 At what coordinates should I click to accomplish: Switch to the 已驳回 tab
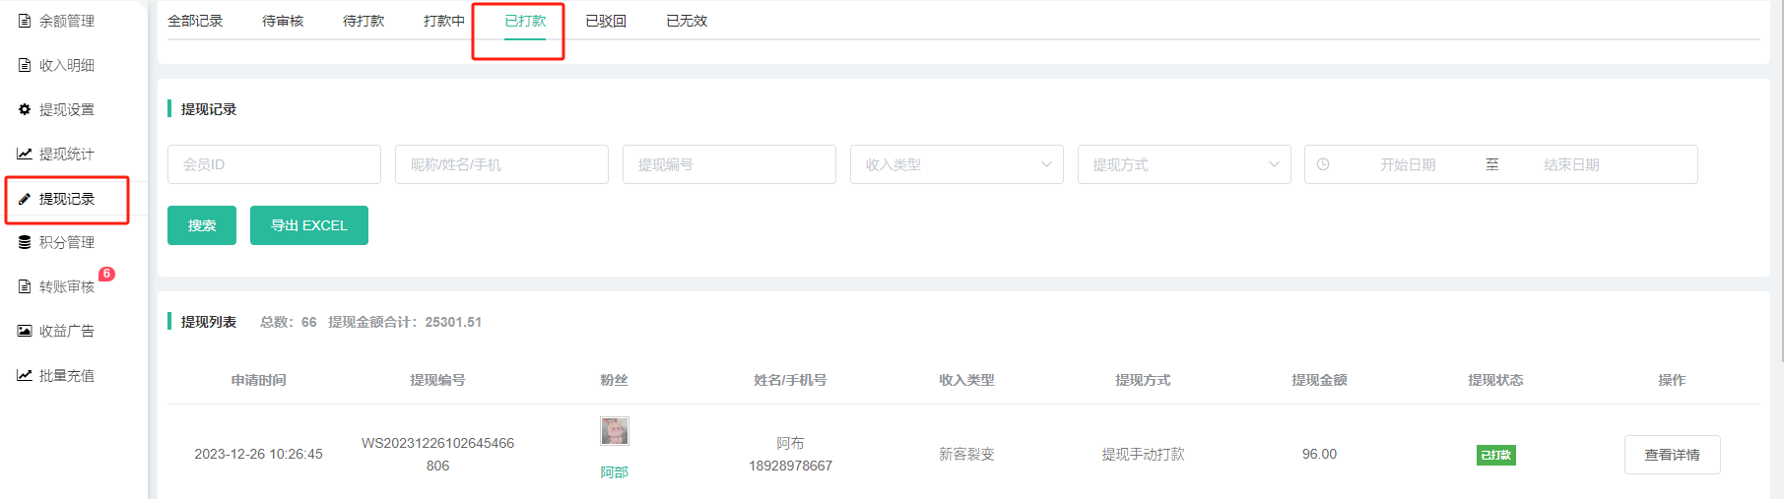point(606,21)
